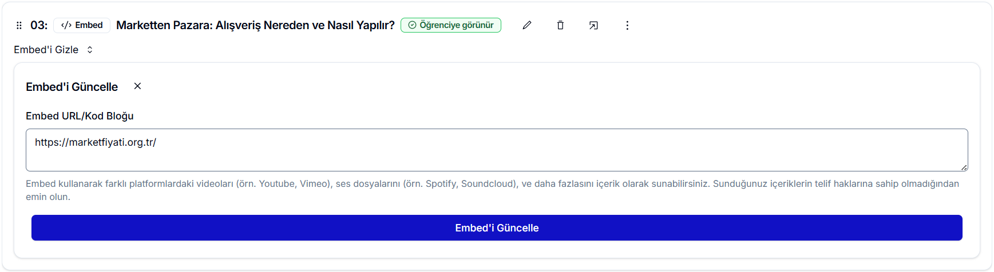Click the pencil edit icon for the lesson title
Viewport: 994px width, 272px height.
click(x=527, y=25)
